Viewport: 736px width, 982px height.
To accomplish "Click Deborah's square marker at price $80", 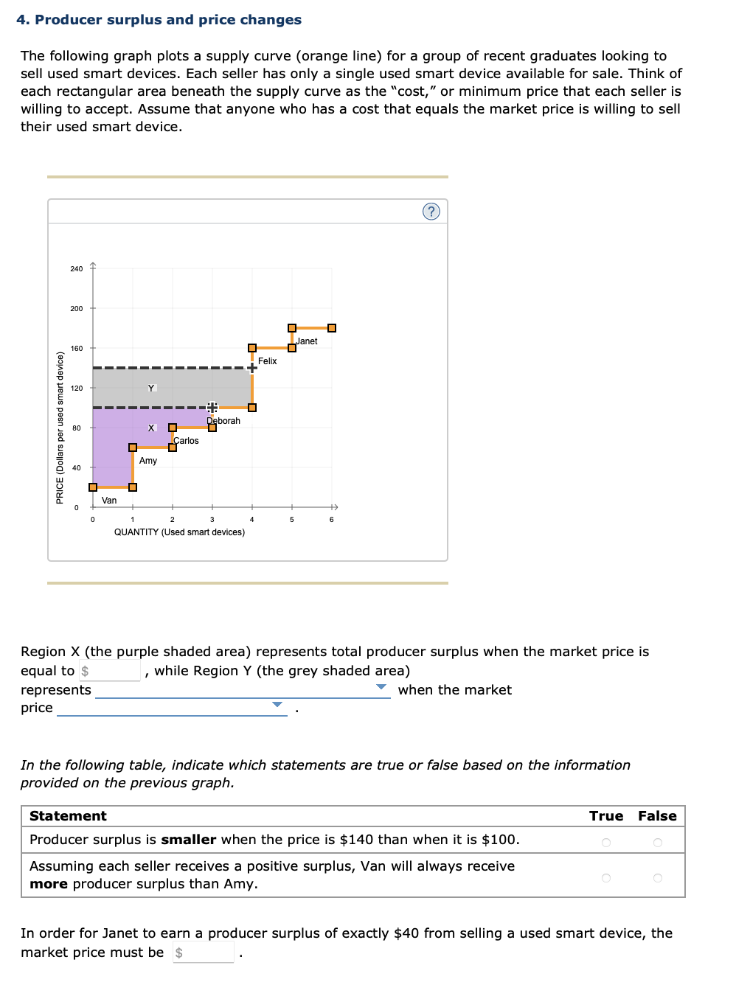I will [x=212, y=426].
